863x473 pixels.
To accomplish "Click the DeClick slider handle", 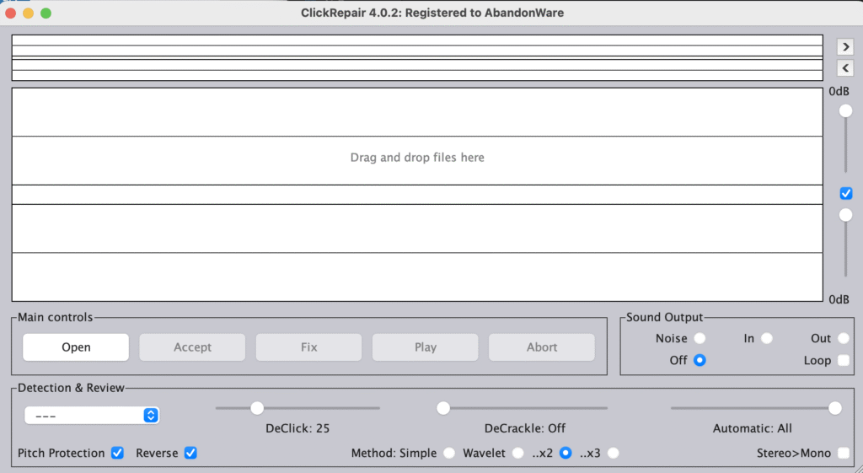I will (x=257, y=408).
